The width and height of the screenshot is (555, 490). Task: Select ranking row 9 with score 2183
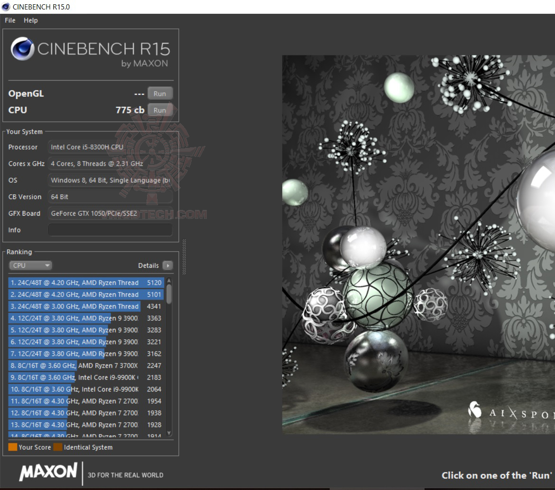[x=86, y=378]
